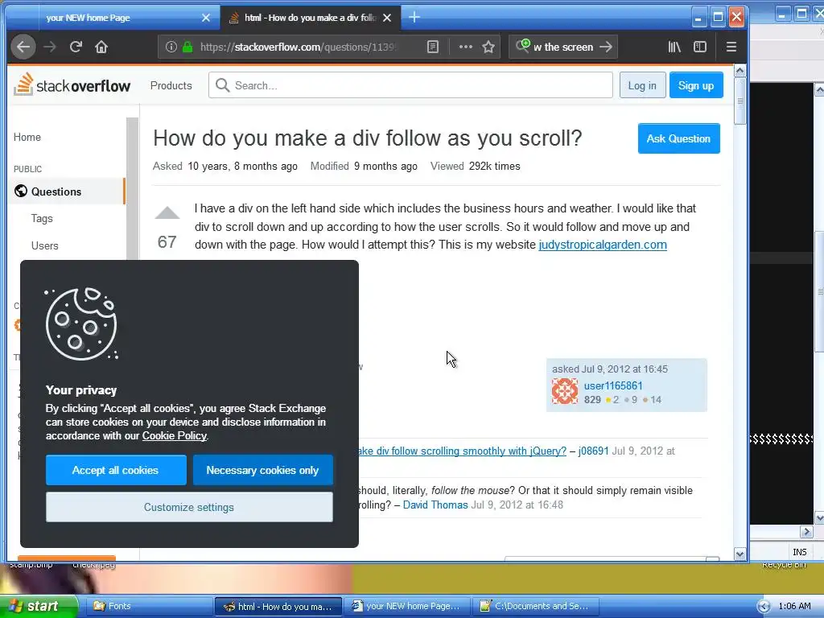
Task: Click user1165861 avatar image
Action: (x=565, y=392)
